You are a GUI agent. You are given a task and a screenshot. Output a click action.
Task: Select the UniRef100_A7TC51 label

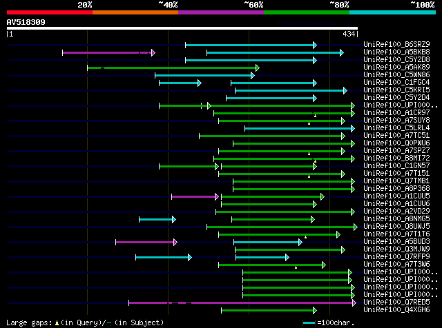[x=396, y=135]
